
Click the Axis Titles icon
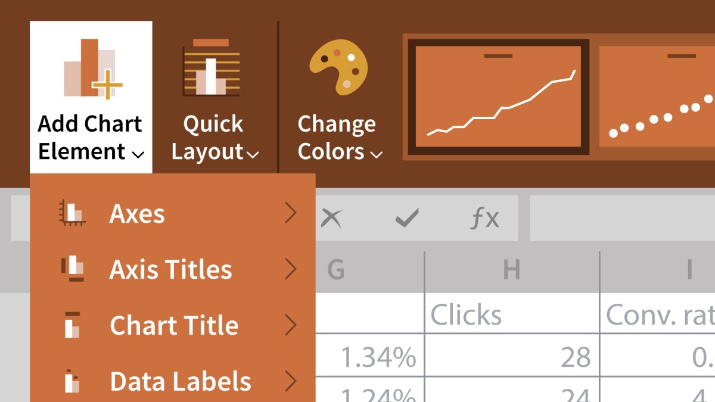tap(72, 269)
